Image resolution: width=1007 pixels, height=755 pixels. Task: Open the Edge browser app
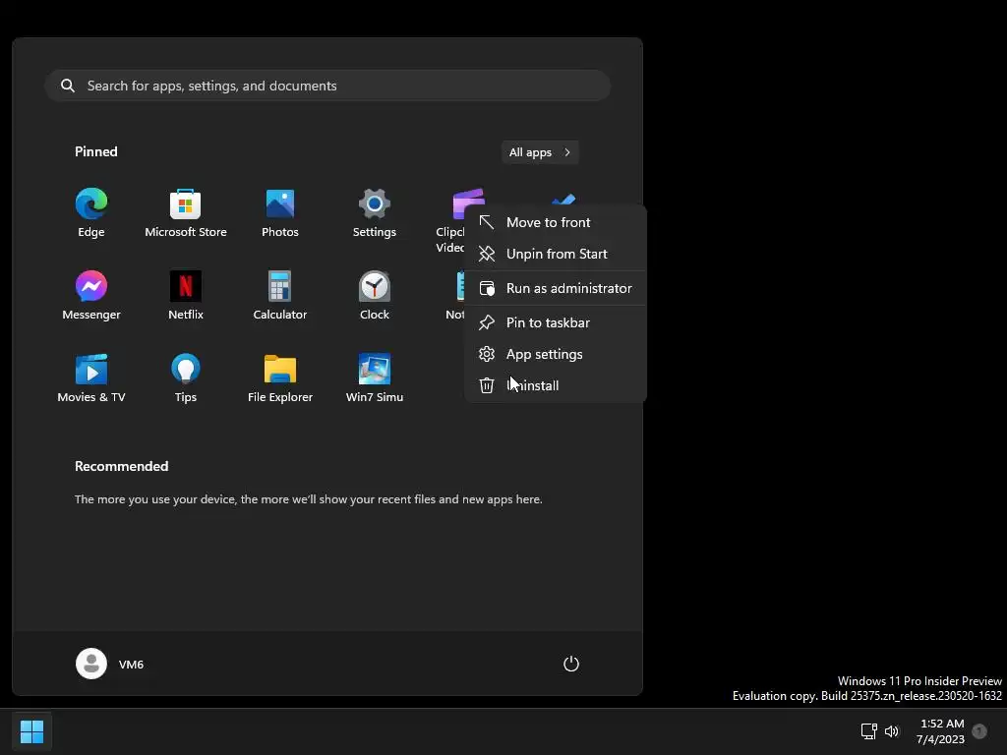tap(91, 213)
